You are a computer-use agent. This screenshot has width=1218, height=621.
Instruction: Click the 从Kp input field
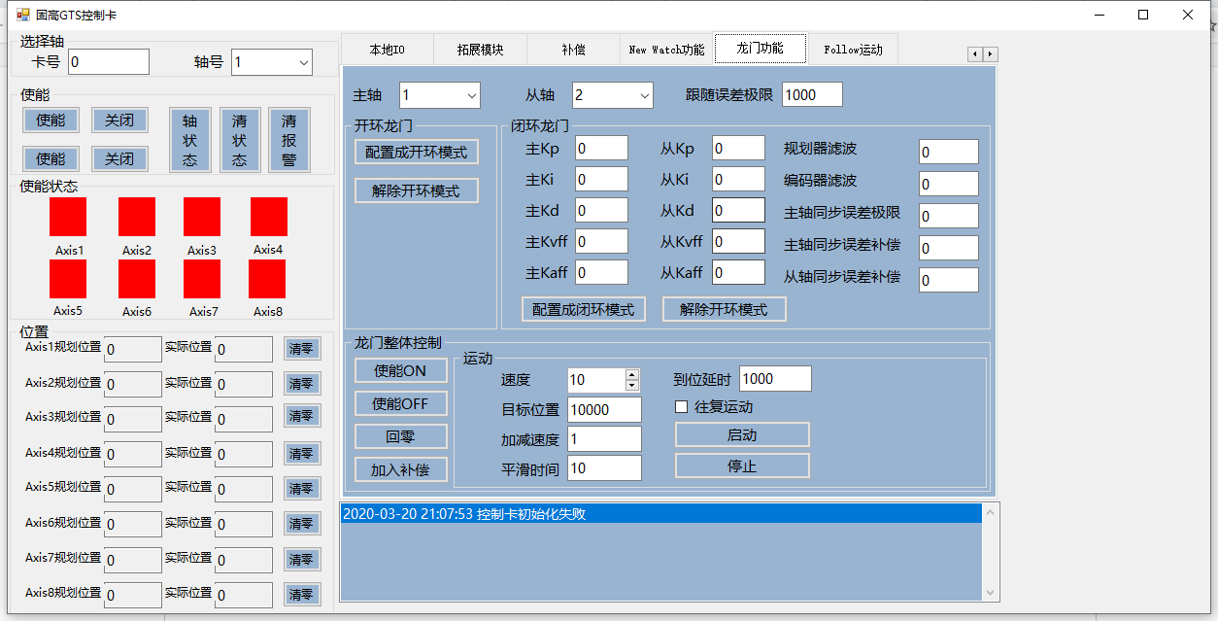point(738,148)
